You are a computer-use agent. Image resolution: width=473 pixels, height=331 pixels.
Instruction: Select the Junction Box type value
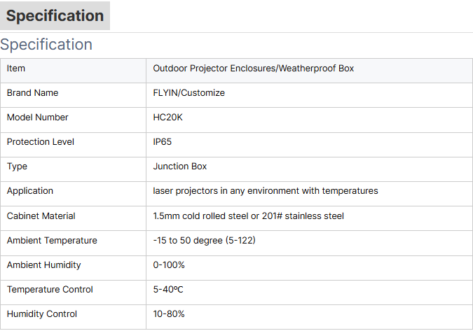(x=180, y=167)
